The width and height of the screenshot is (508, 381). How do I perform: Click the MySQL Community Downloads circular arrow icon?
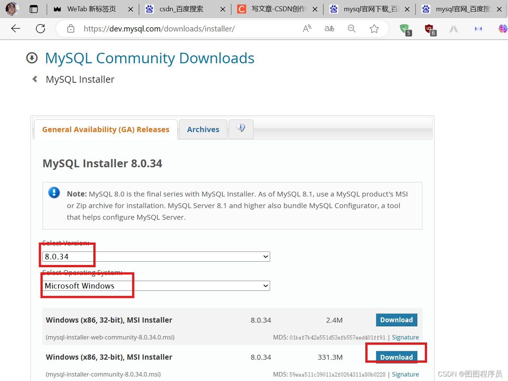pyautogui.click(x=32, y=58)
